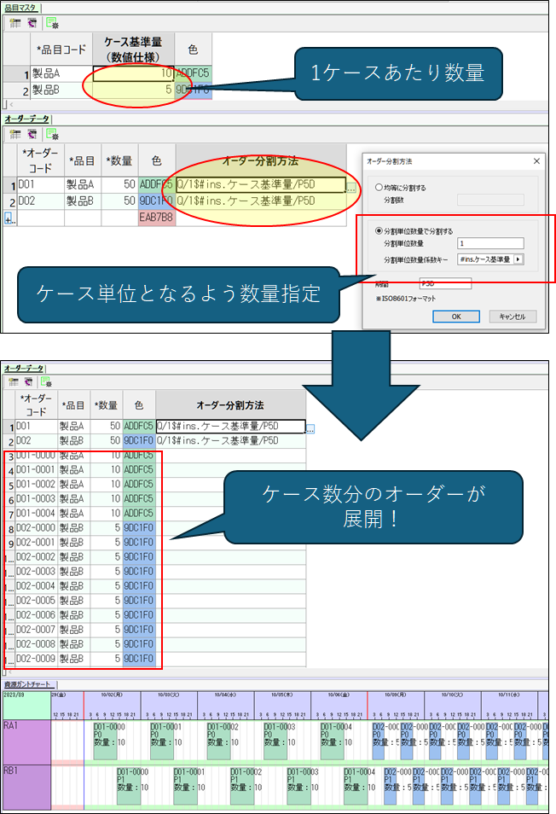The image size is (556, 814).
Task: Select the 分割単位数量で分割する radio button
Action: point(379,230)
